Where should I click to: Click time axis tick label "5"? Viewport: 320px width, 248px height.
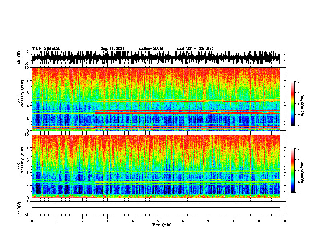[158, 221]
